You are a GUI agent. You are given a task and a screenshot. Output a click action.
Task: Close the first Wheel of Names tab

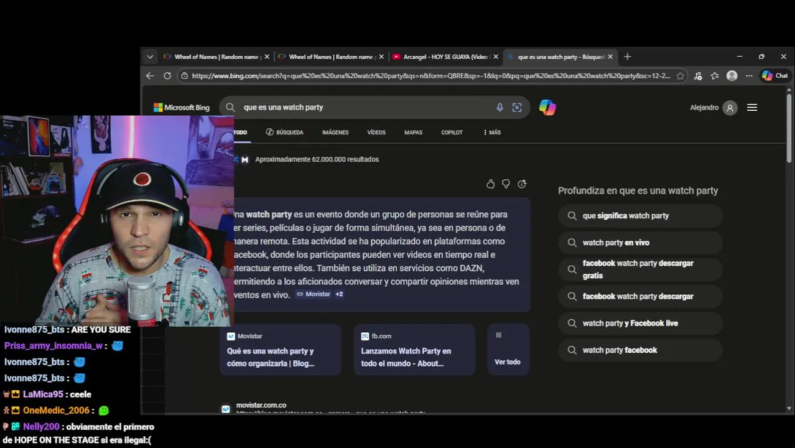pyautogui.click(x=267, y=57)
